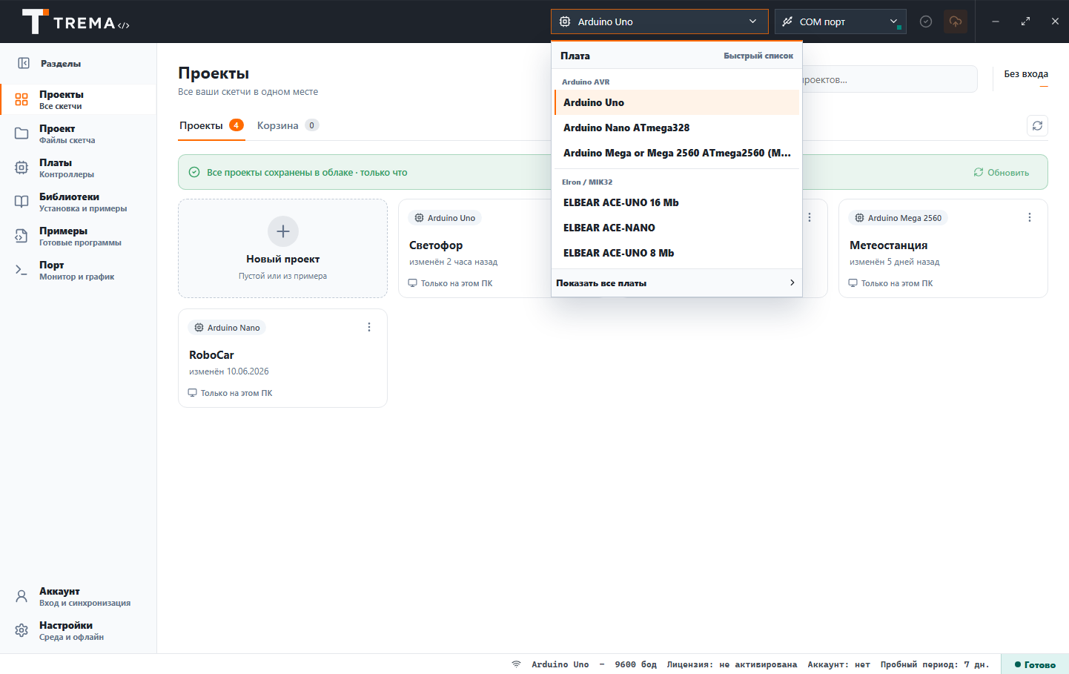Click plug icon in COM порт selector
This screenshot has width=1069, height=674.
[x=787, y=22]
